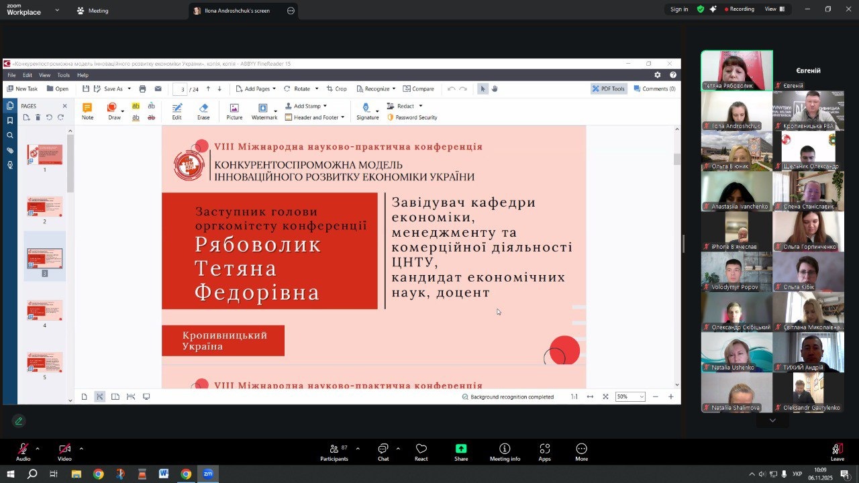Open the Recognize dropdown
Viewport: 859px width, 483px height.
[x=376, y=89]
